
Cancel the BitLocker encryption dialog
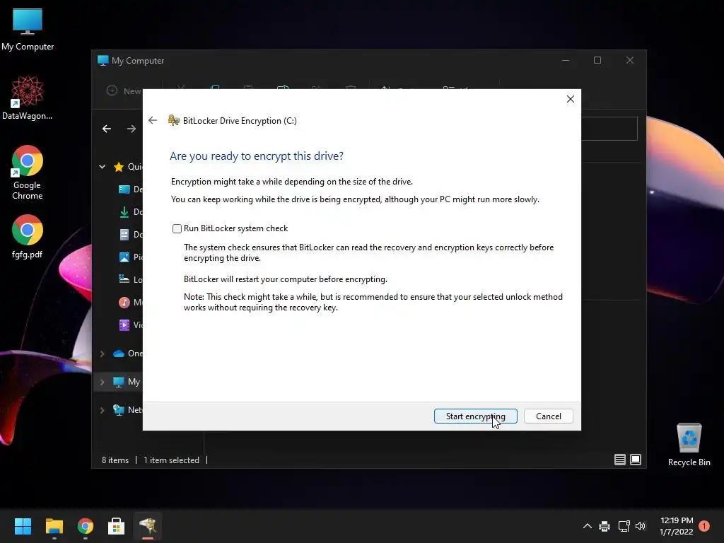[548, 416]
